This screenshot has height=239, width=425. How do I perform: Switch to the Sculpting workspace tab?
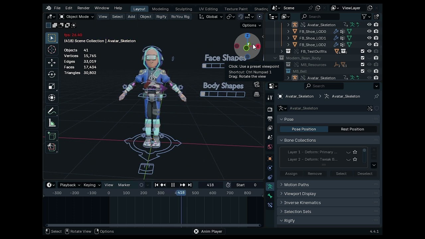tap(184, 9)
